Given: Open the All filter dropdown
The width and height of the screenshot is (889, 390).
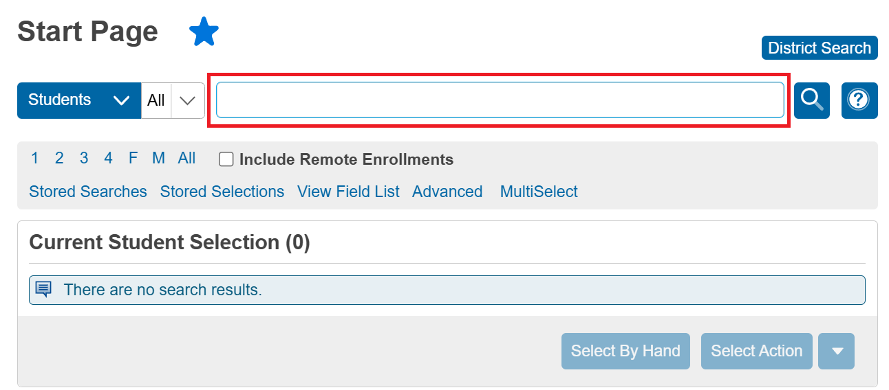Looking at the screenshot, I should [173, 100].
